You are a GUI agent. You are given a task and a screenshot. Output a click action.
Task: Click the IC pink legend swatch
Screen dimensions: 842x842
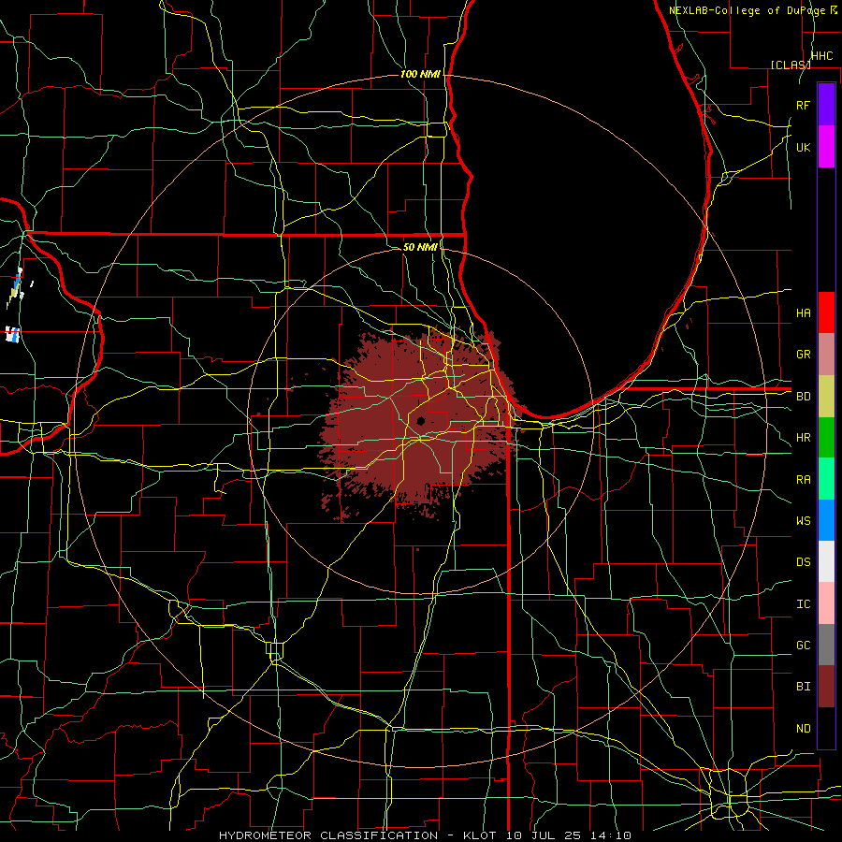[x=826, y=603]
